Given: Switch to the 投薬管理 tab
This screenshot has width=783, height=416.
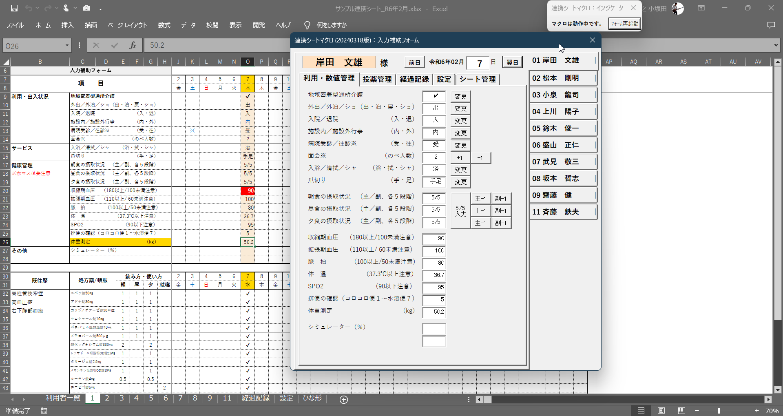Looking at the screenshot, I should [x=377, y=79].
